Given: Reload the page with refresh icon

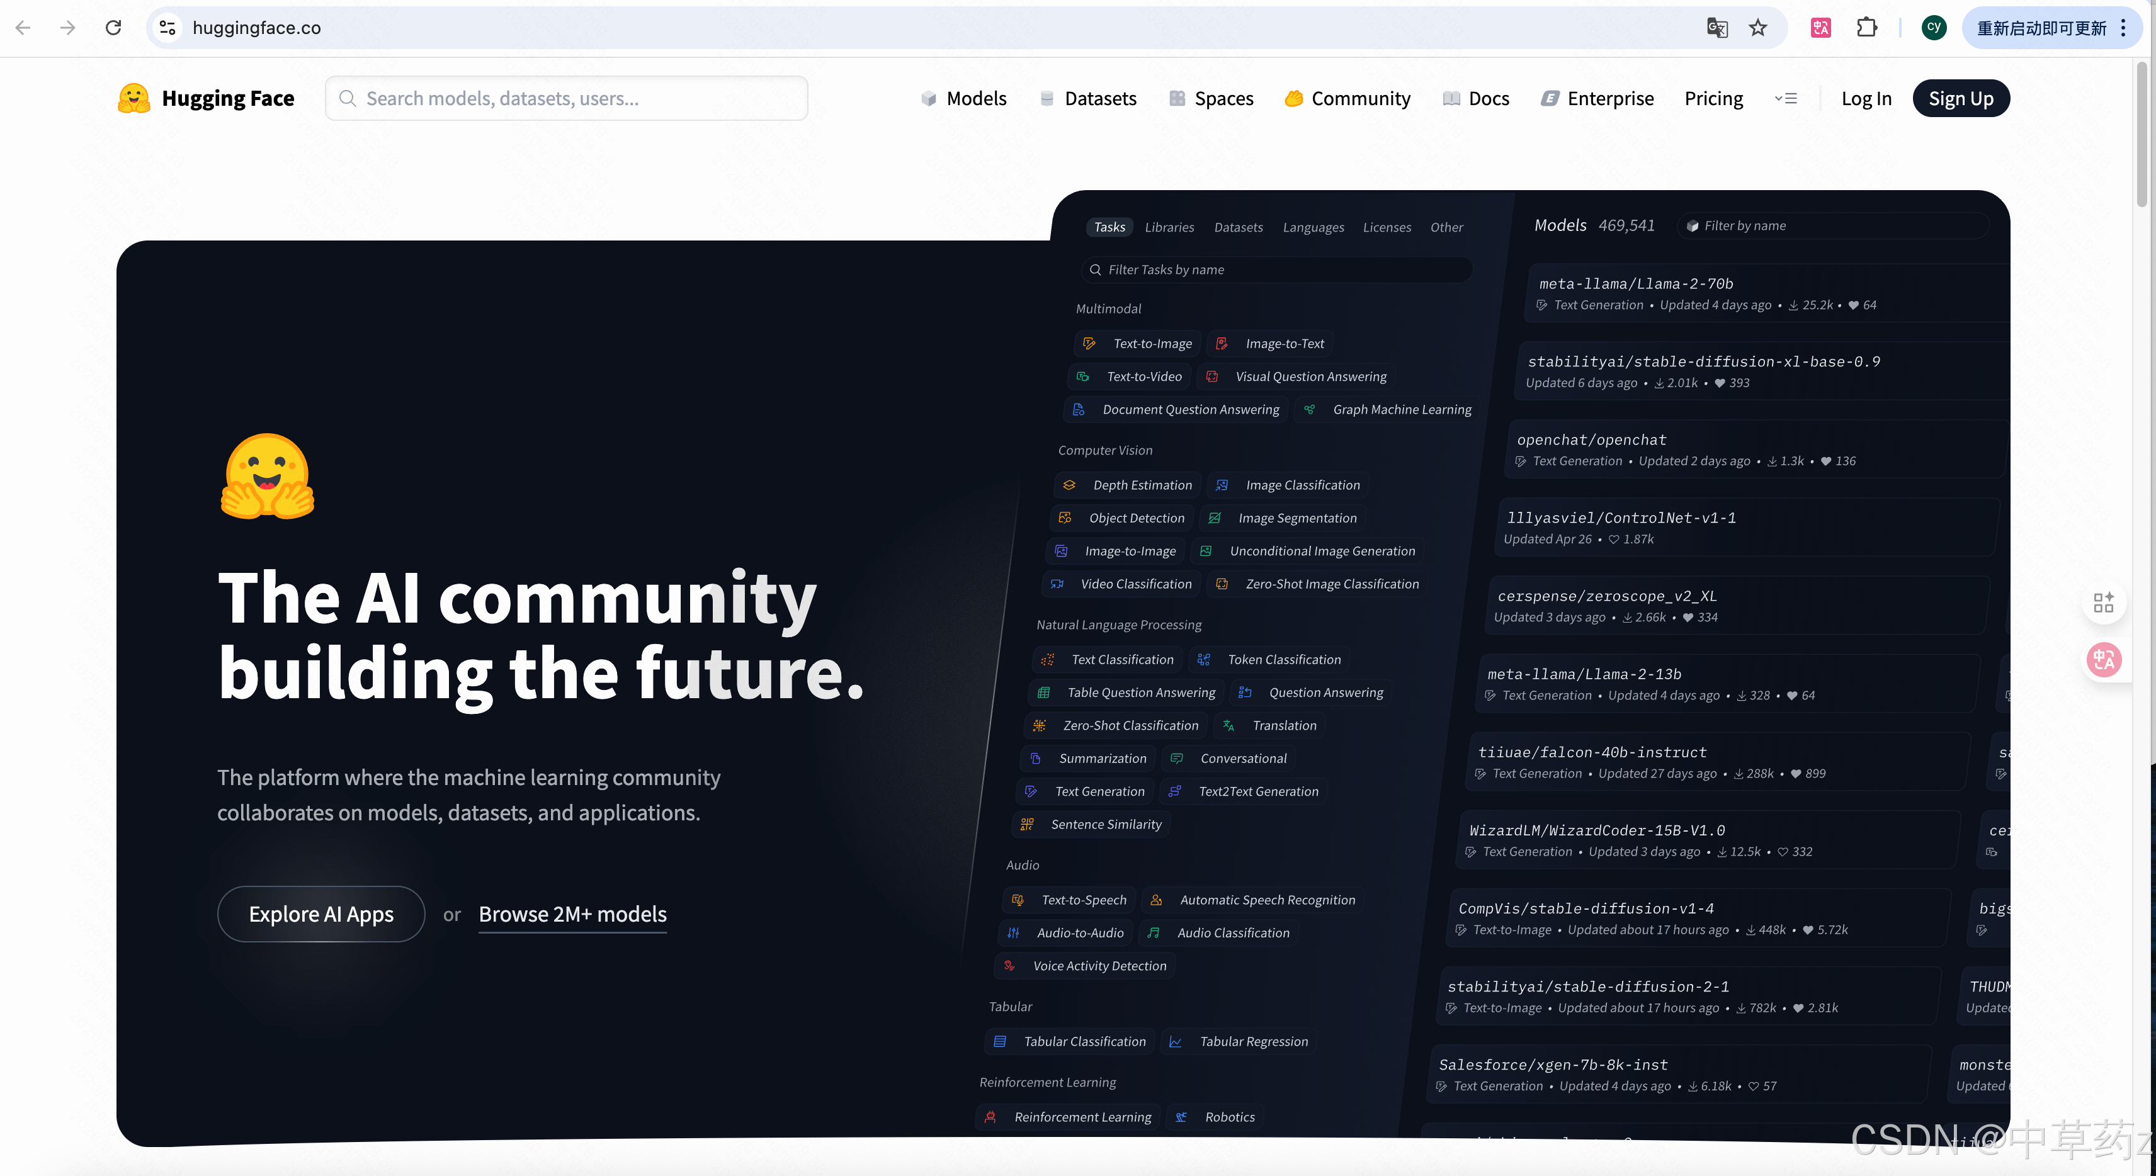Looking at the screenshot, I should (x=113, y=28).
